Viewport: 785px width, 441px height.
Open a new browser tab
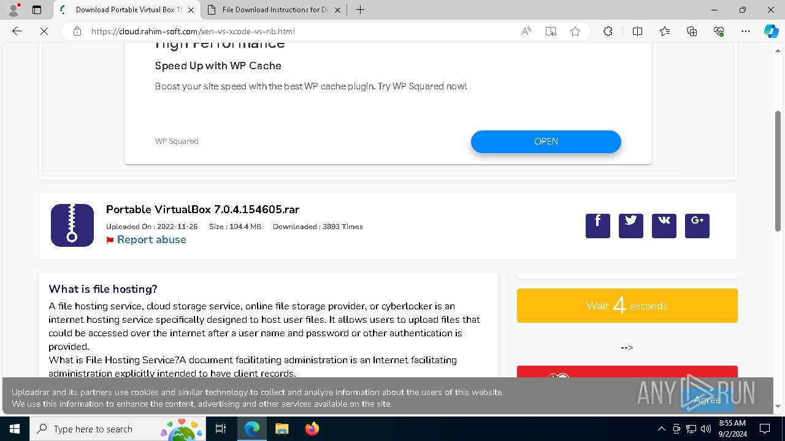[x=361, y=10]
